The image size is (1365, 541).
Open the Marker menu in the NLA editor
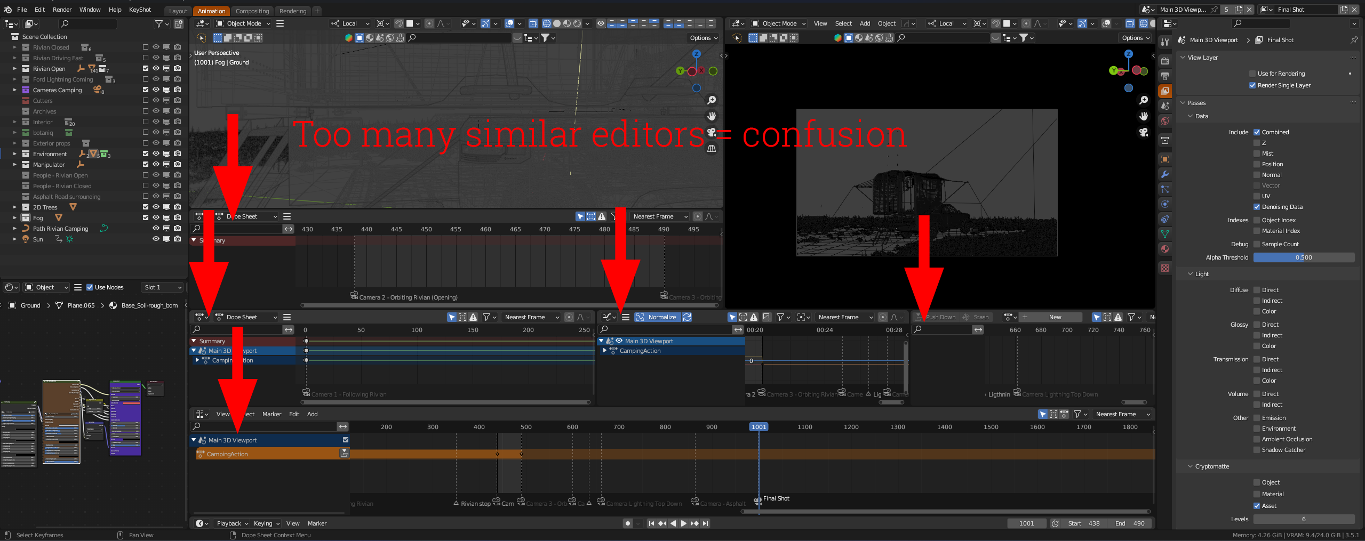point(272,414)
